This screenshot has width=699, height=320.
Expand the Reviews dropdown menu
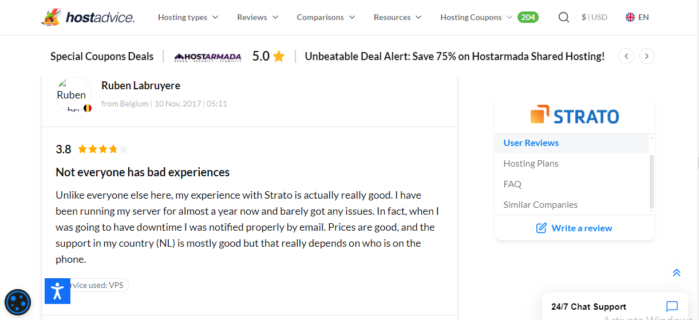click(x=258, y=17)
